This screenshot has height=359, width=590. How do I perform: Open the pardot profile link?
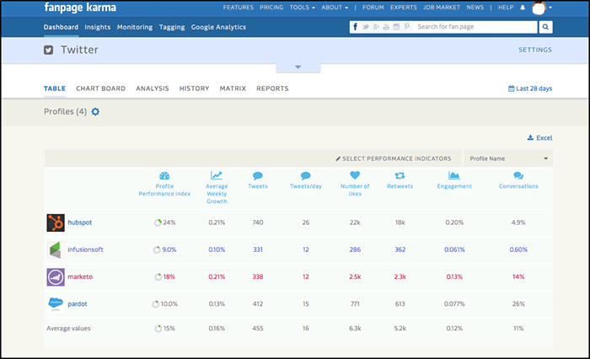tap(78, 303)
